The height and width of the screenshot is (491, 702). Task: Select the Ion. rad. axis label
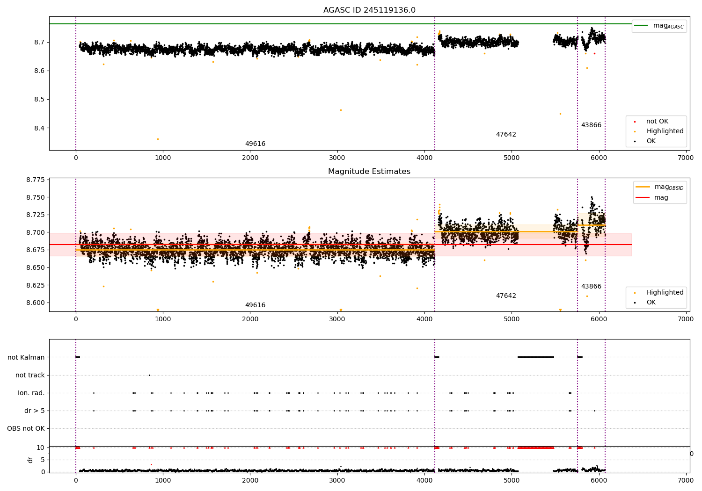31,393
